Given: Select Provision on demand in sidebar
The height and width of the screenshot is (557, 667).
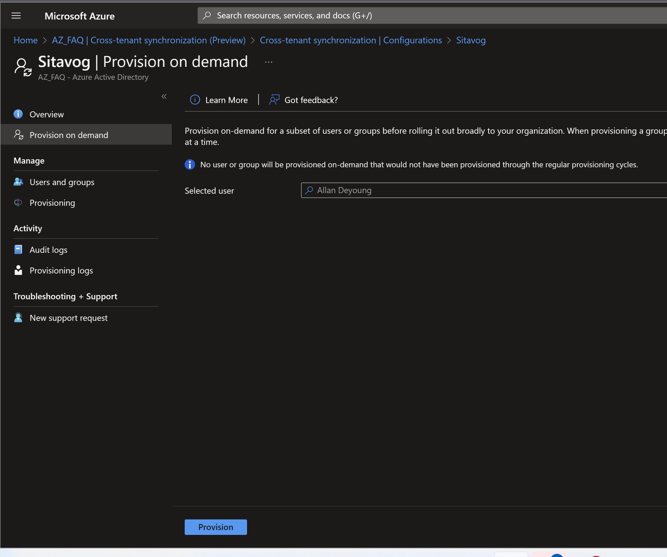Looking at the screenshot, I should (x=86, y=135).
